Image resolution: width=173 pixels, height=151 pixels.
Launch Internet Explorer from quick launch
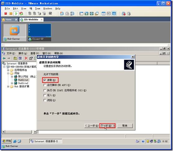(x=15, y=141)
